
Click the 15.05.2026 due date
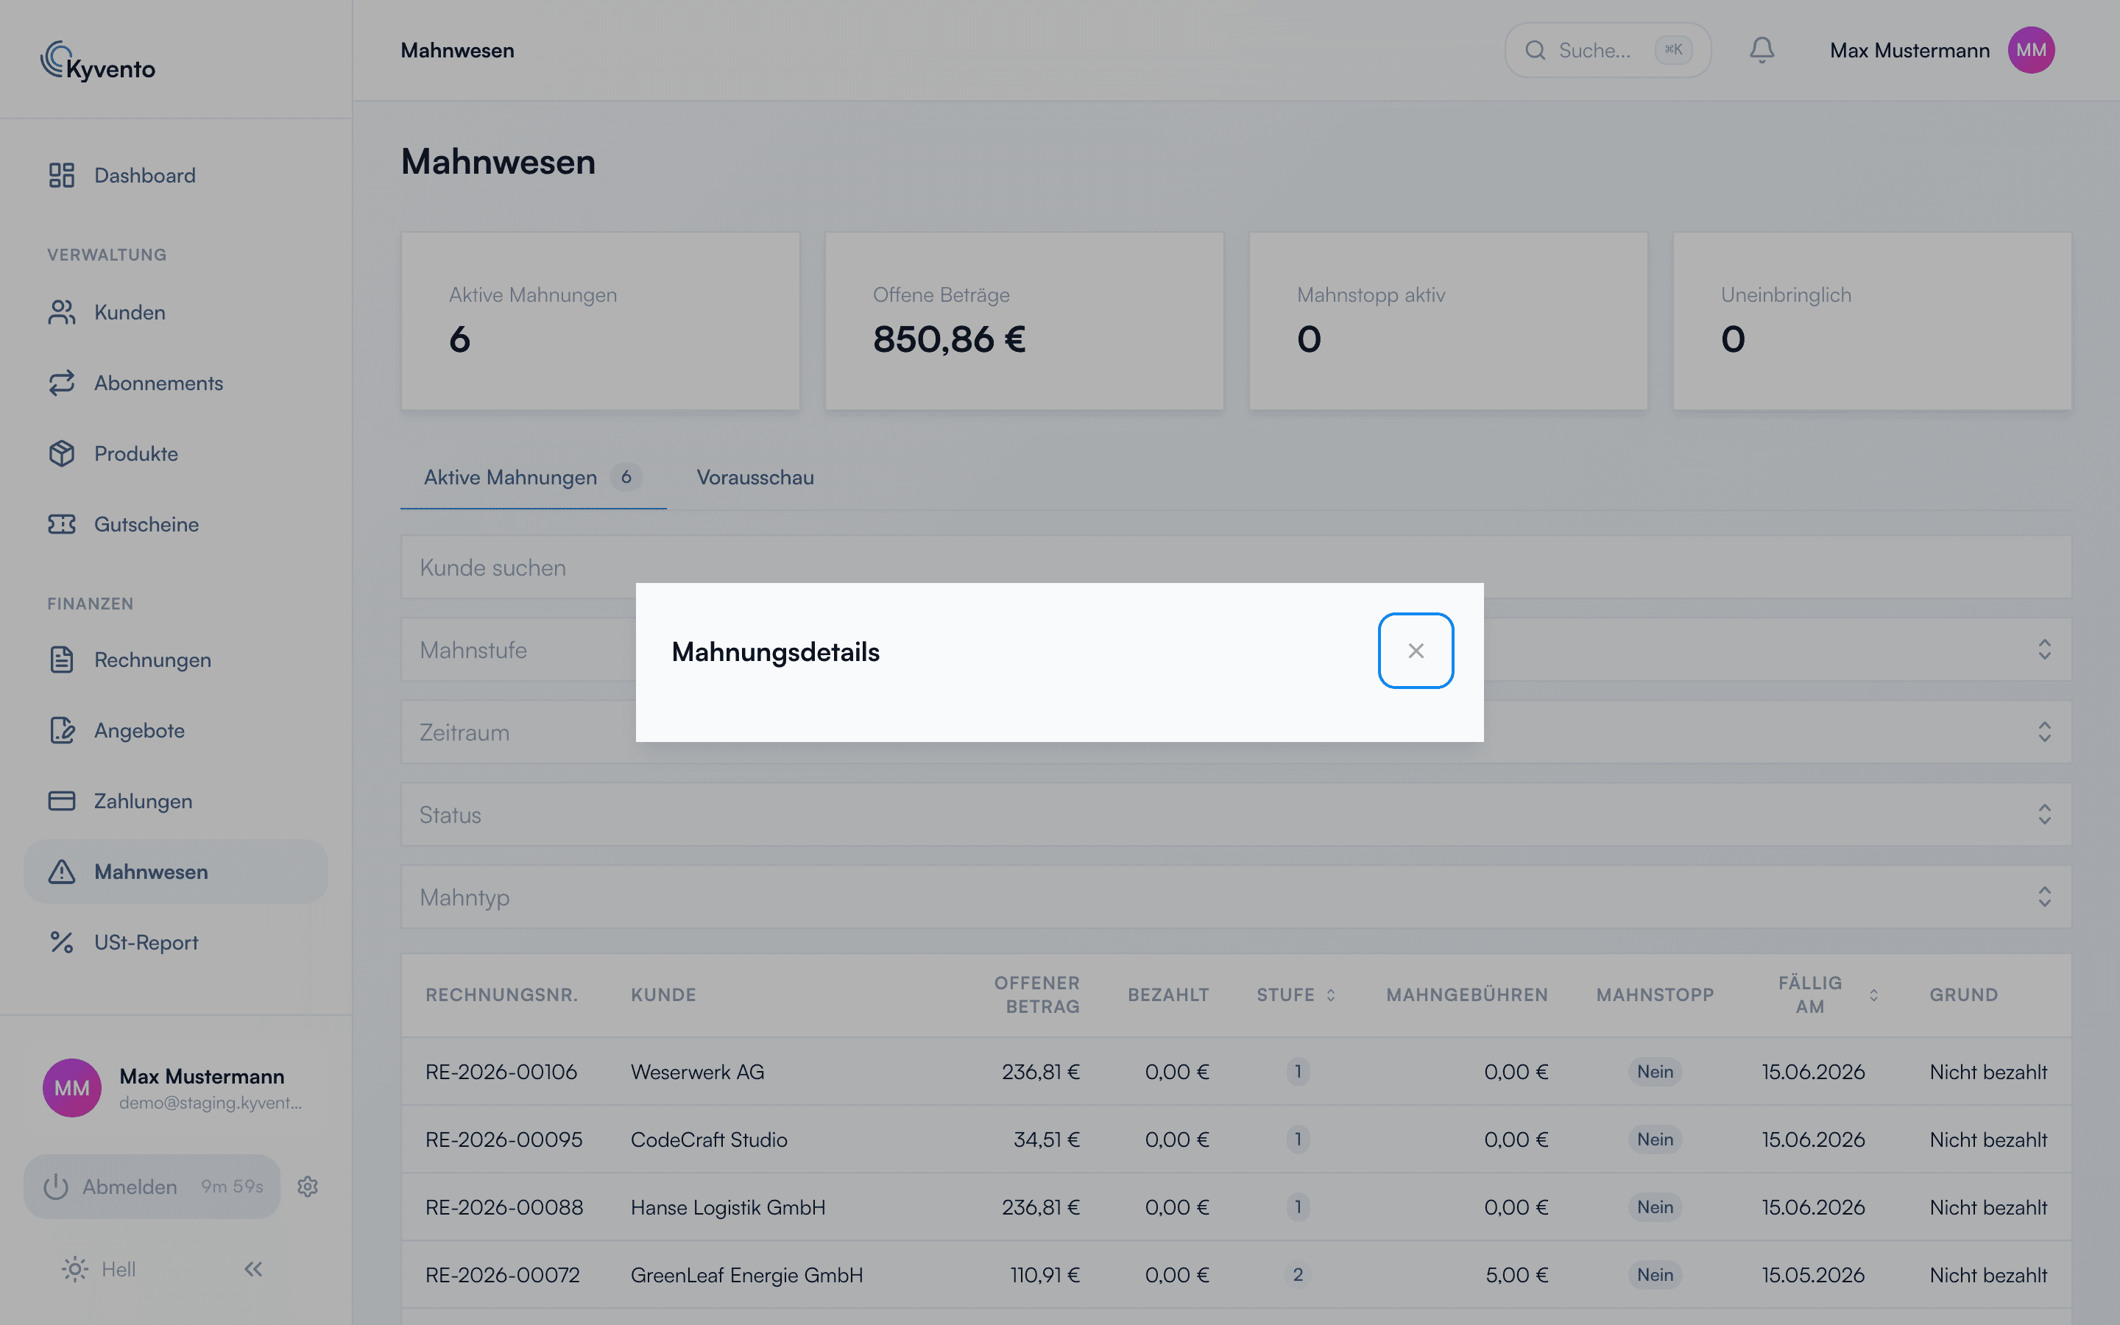click(1813, 1274)
